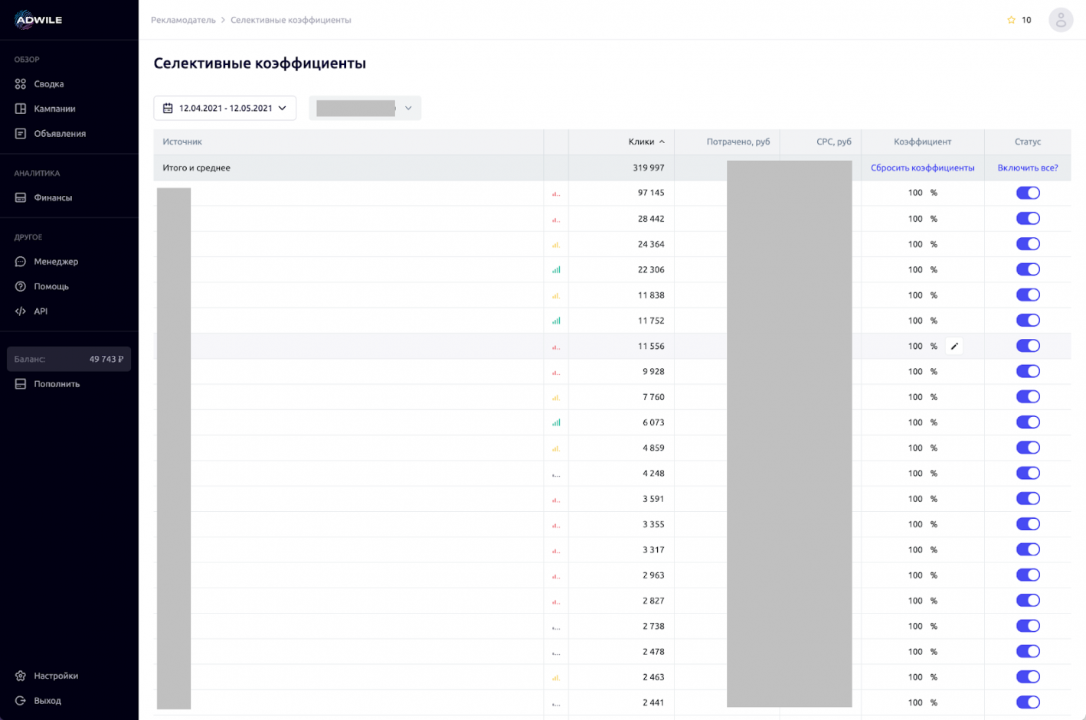Image resolution: width=1086 pixels, height=720 pixels.
Task: Click the Сбросить коэффициенты link
Action: tap(922, 168)
